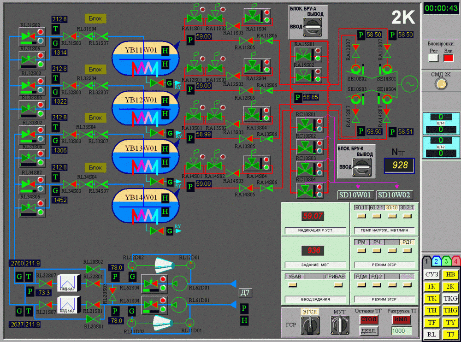Viewport: 461px width, 342px height.
Task: Open safety valve RA13S02
Action: (x=215, y=112)
